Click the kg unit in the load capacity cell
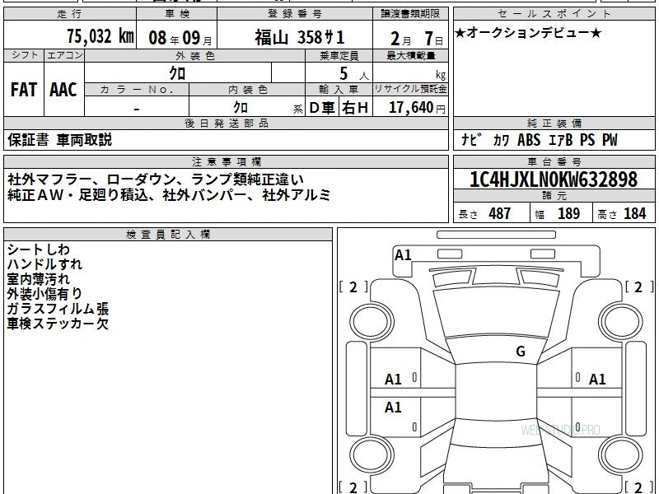The width and height of the screenshot is (659, 494). pyautogui.click(x=441, y=75)
